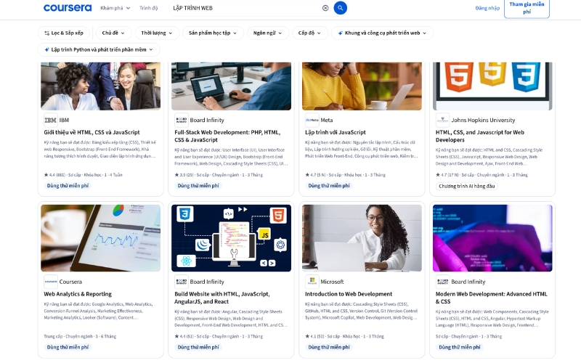This screenshot has height=363, width=581.
Task: Open course Giới thiệu về HTML, CSS và JavaScript
Action: [x=92, y=132]
